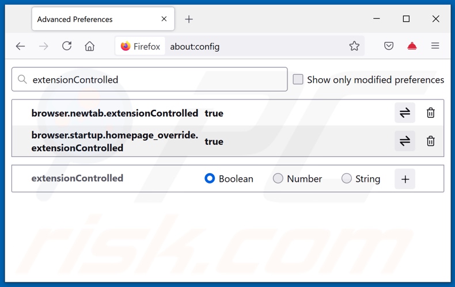The image size is (455, 287).
Task: Bookmark this page with the star icon
Action: (354, 46)
